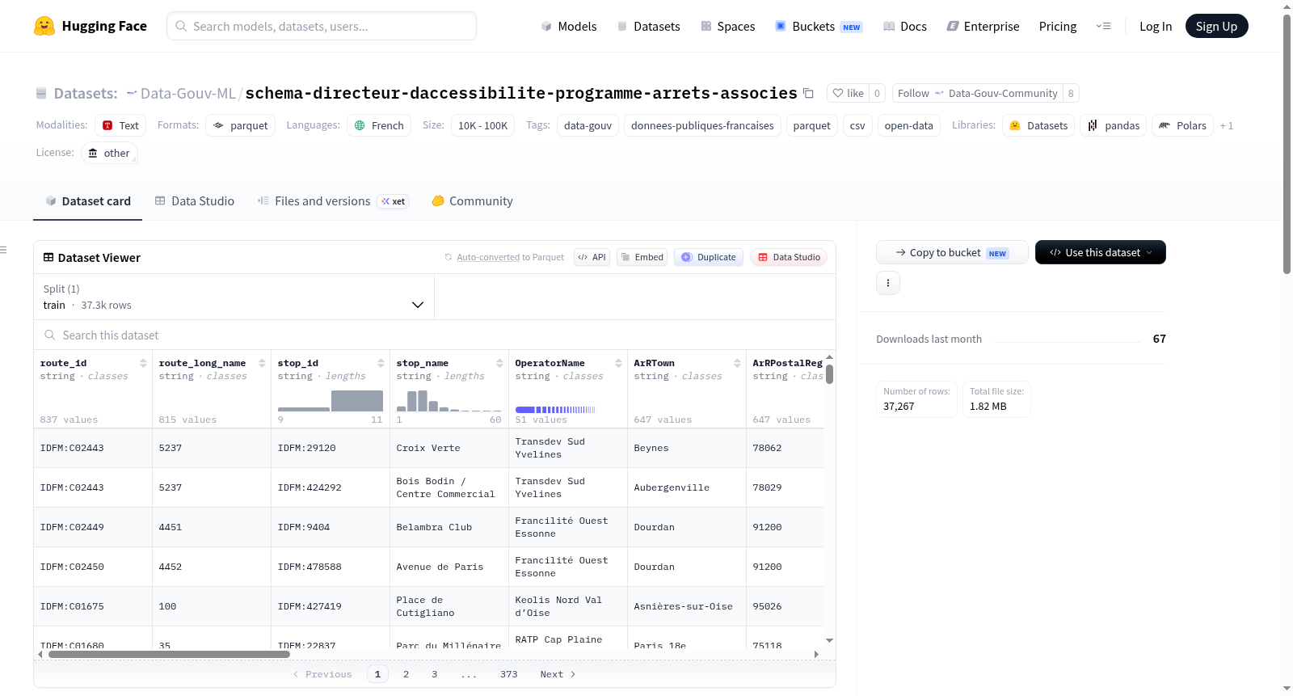Image resolution: width=1293 pixels, height=696 pixels.
Task: Sort the stop_name column
Action: click(499, 363)
